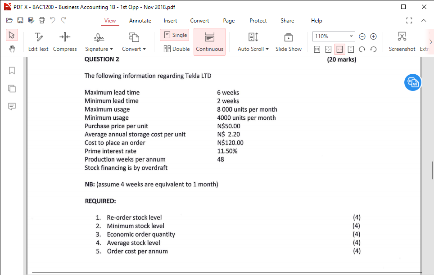
Task: Switch to the Share tab
Action: [x=287, y=21]
